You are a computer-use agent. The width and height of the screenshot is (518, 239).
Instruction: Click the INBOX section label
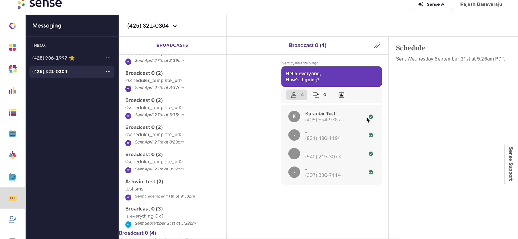(39, 46)
